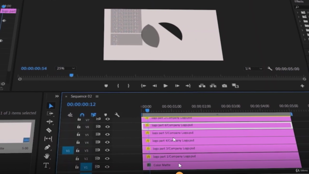This screenshot has height=174, width=309.
Task: Toggle V3 track visibility eye
Action: click(107, 150)
